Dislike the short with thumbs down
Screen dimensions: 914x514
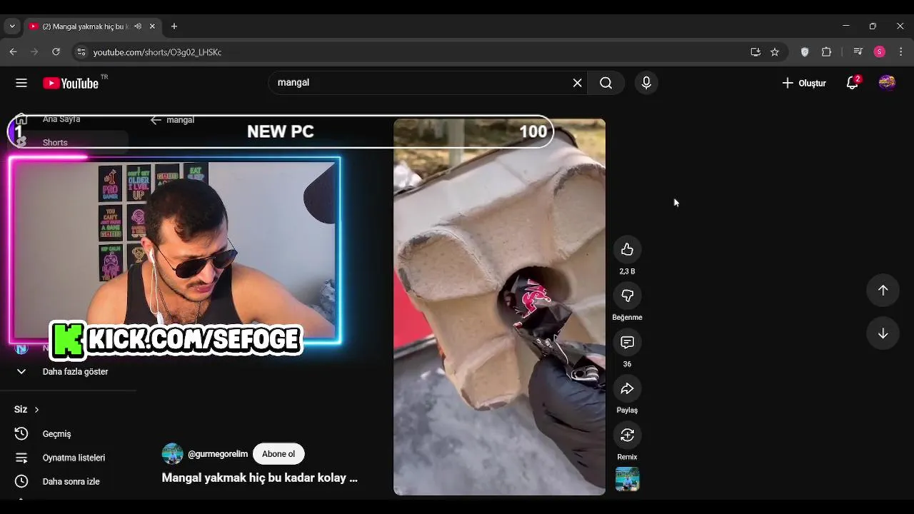click(627, 296)
